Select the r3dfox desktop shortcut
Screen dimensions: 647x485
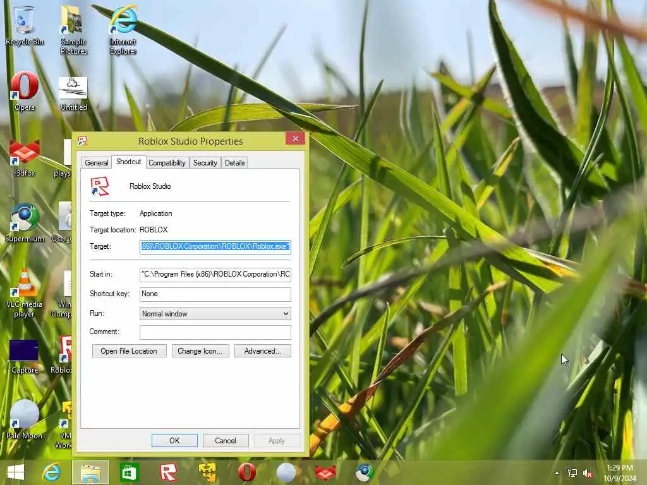(25, 158)
